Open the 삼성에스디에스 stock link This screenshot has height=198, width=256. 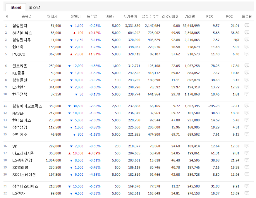[x=25, y=186]
